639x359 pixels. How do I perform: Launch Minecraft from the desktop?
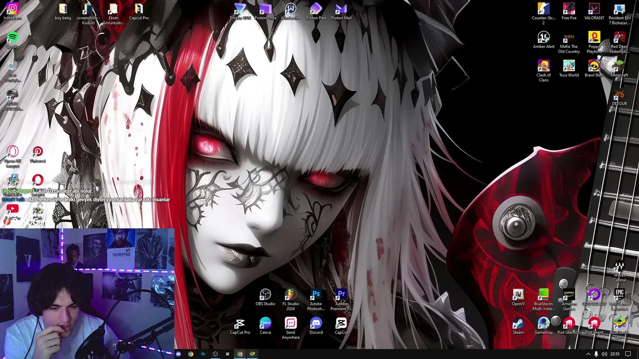coord(620,68)
